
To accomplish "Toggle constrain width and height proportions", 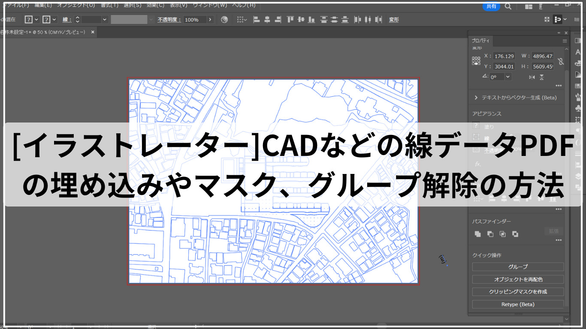I will [561, 61].
